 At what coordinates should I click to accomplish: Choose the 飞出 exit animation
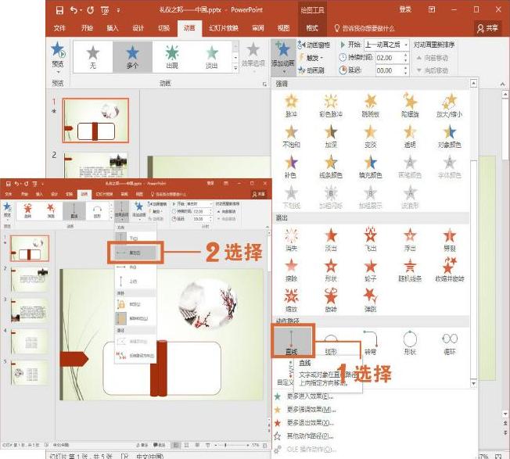(370, 240)
